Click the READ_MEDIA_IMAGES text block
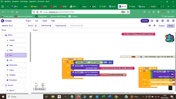The image size is (176, 99). pyautogui.click(x=117, y=68)
